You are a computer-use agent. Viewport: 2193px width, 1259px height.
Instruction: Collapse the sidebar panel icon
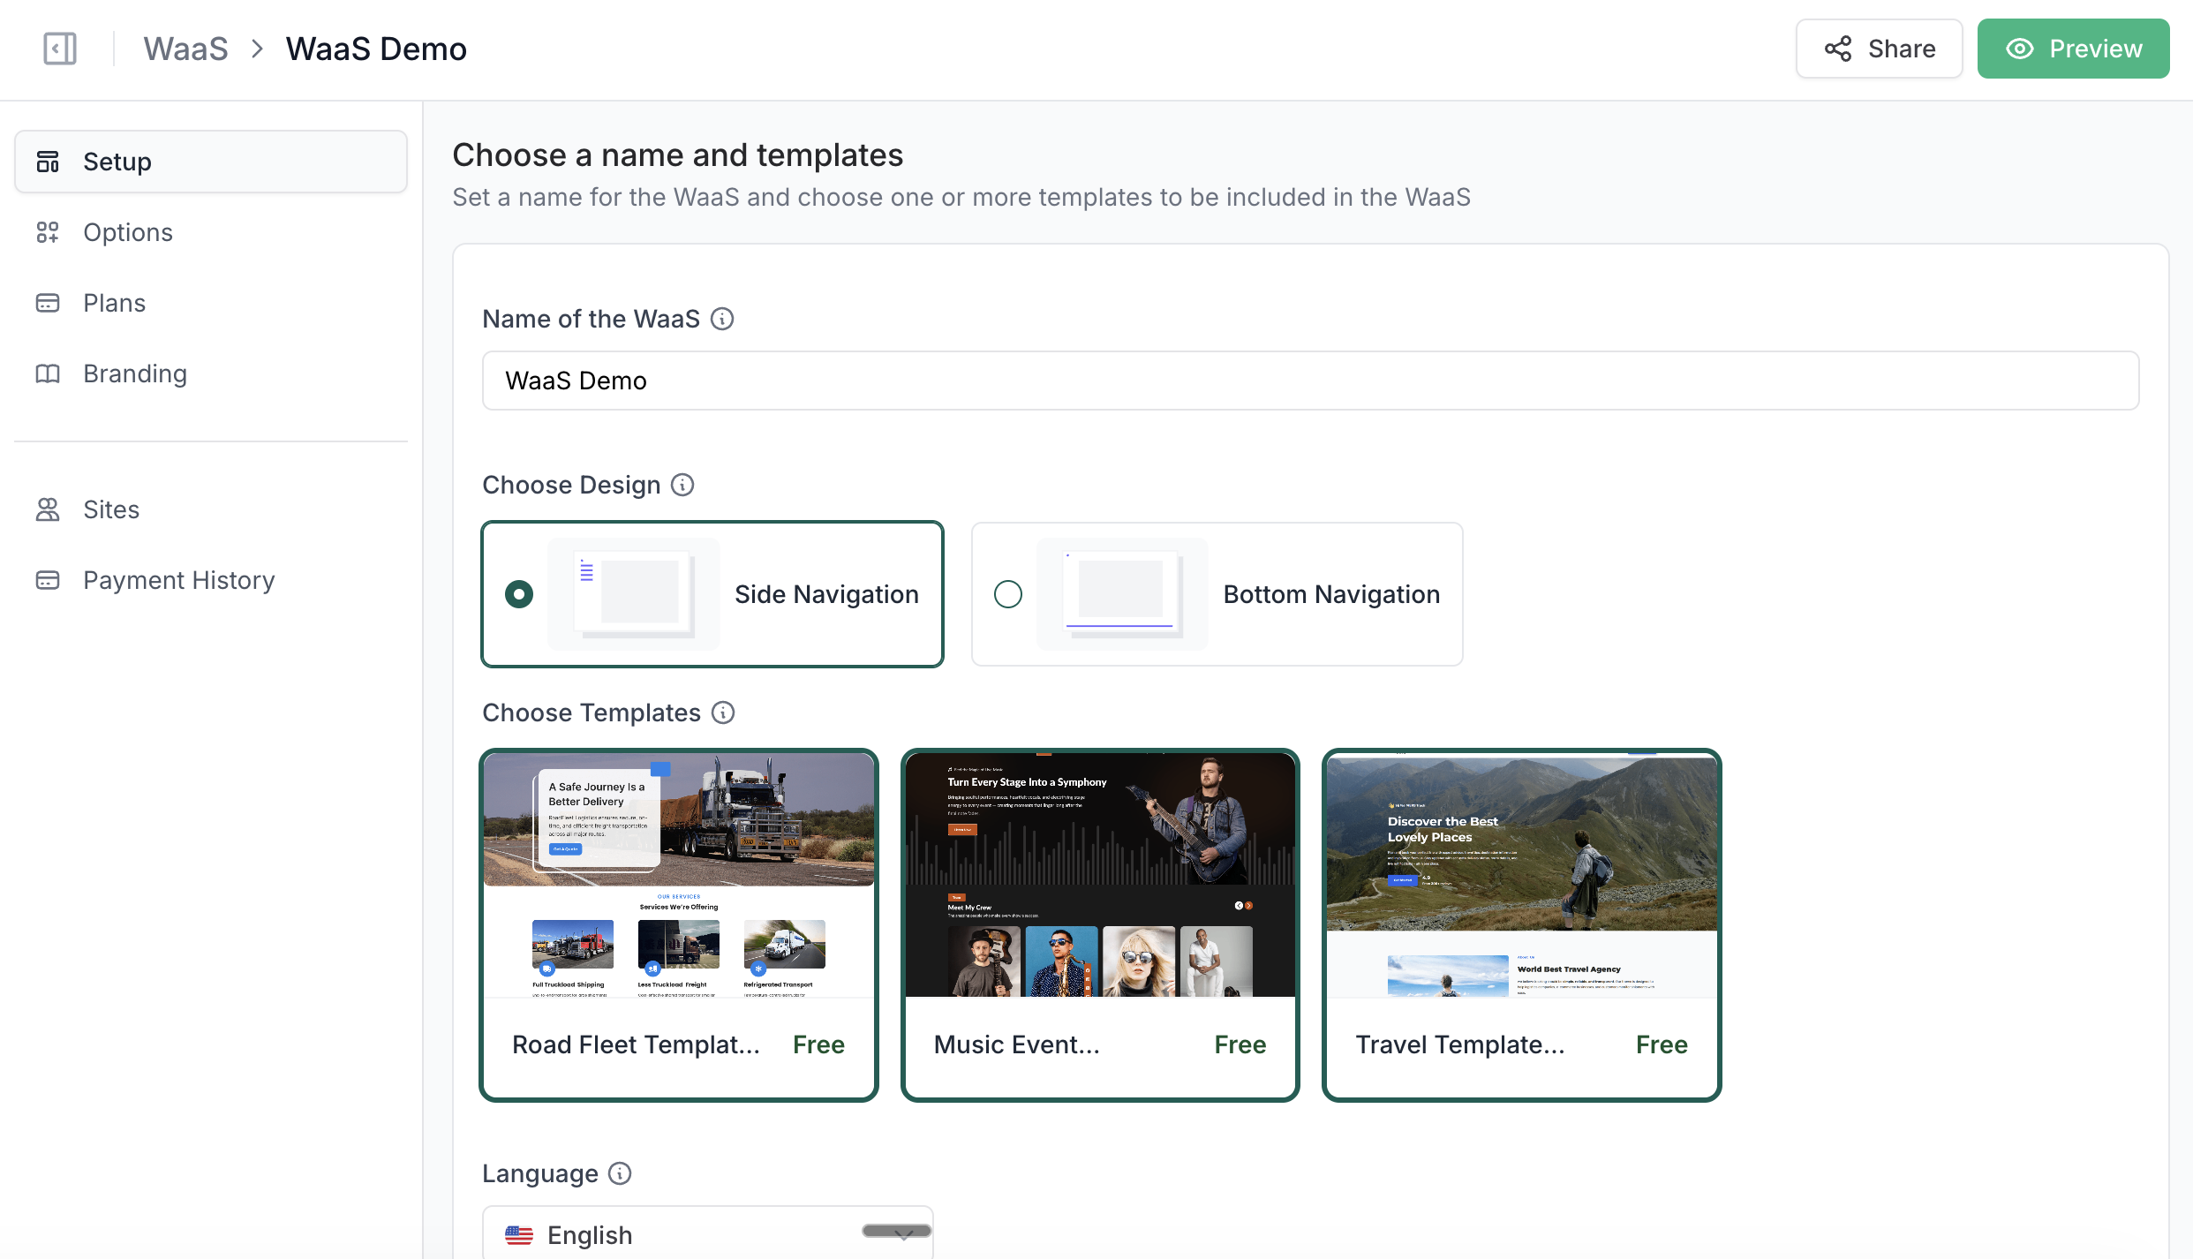(60, 49)
